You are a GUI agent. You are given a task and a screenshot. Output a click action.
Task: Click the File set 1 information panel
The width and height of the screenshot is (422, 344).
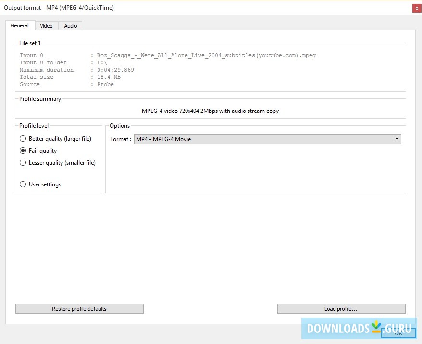coord(211,67)
